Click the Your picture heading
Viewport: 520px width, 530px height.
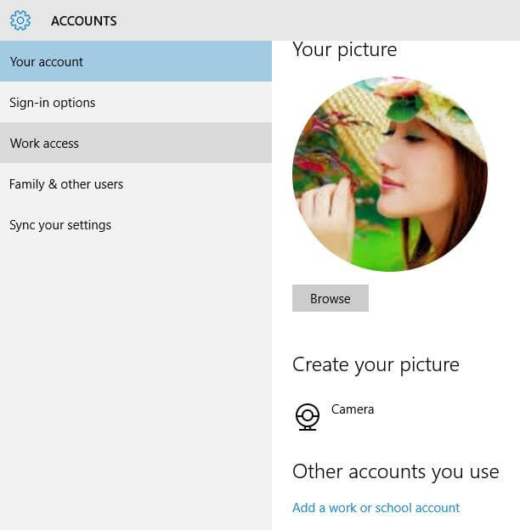click(344, 50)
